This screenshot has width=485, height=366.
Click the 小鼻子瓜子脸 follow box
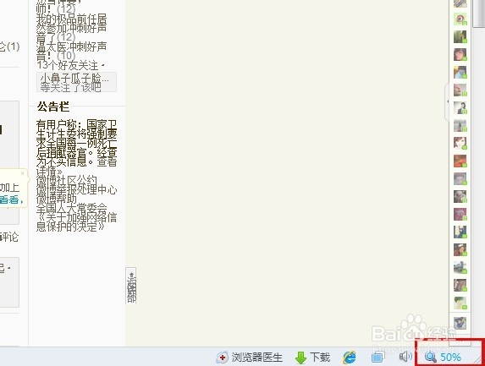pyautogui.click(x=76, y=82)
